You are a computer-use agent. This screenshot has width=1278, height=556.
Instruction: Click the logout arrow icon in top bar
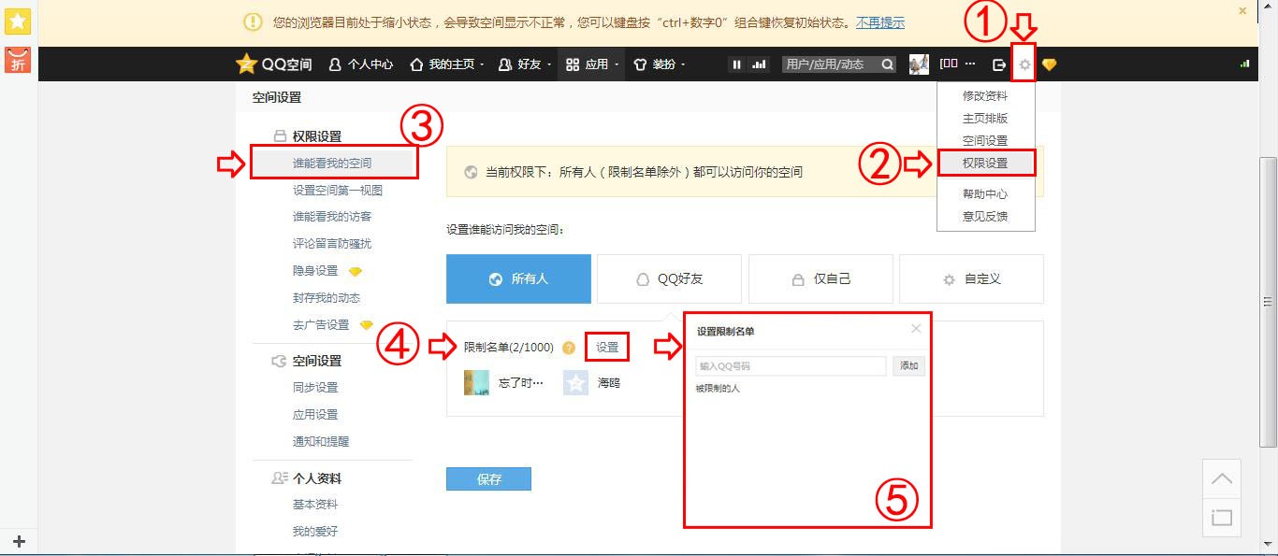coord(999,64)
